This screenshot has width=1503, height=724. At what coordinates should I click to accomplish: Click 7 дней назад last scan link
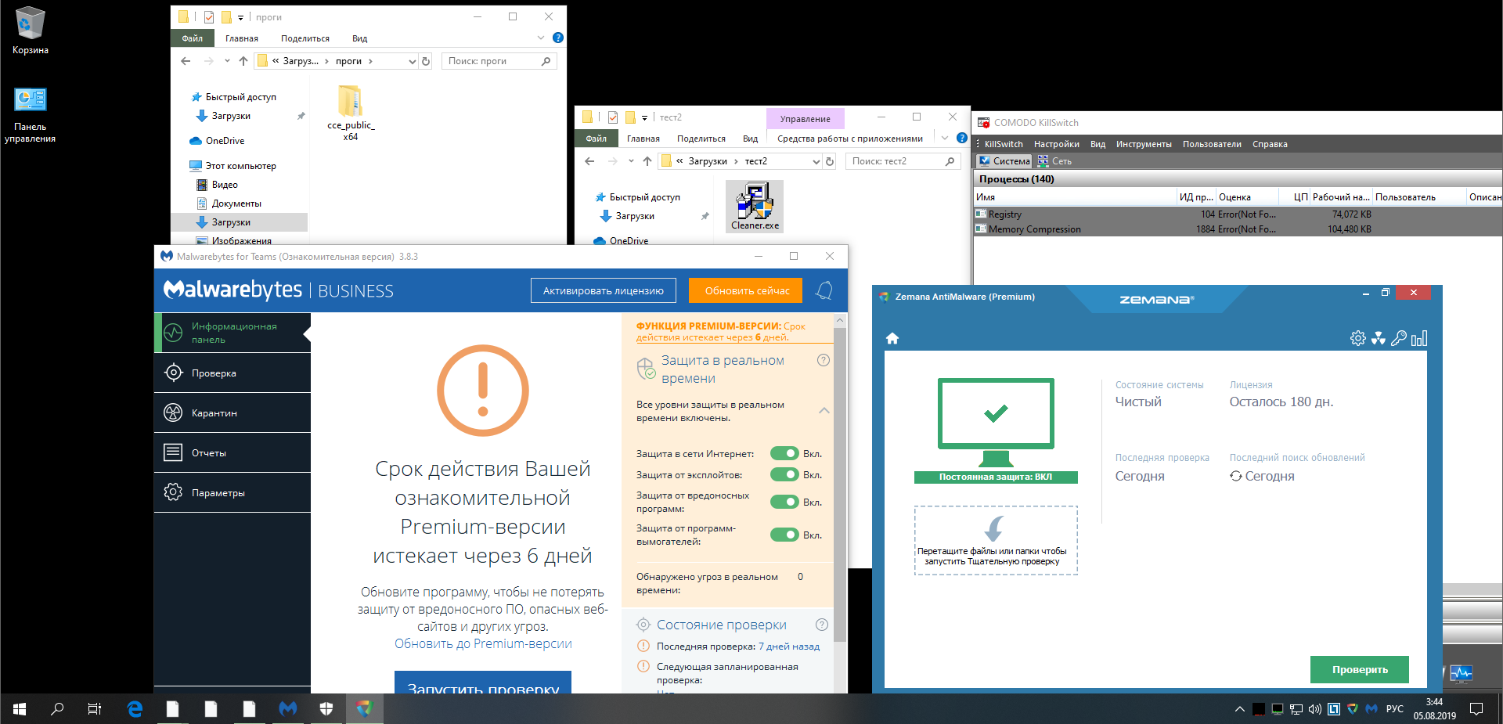(789, 647)
